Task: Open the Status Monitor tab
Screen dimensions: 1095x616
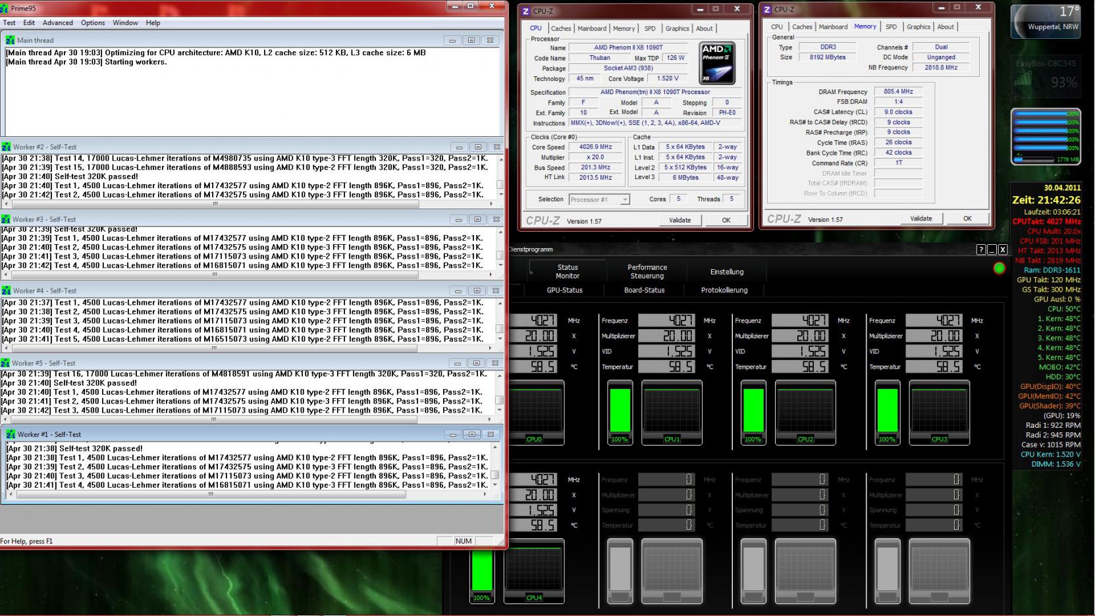Action: pyautogui.click(x=568, y=271)
